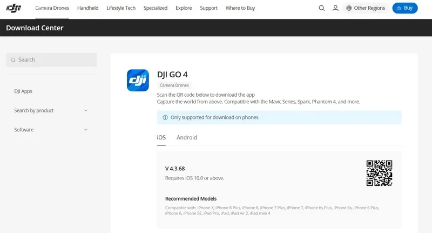Click the shopping bag icon on Buy button
This screenshot has width=432, height=233.
click(399, 8)
